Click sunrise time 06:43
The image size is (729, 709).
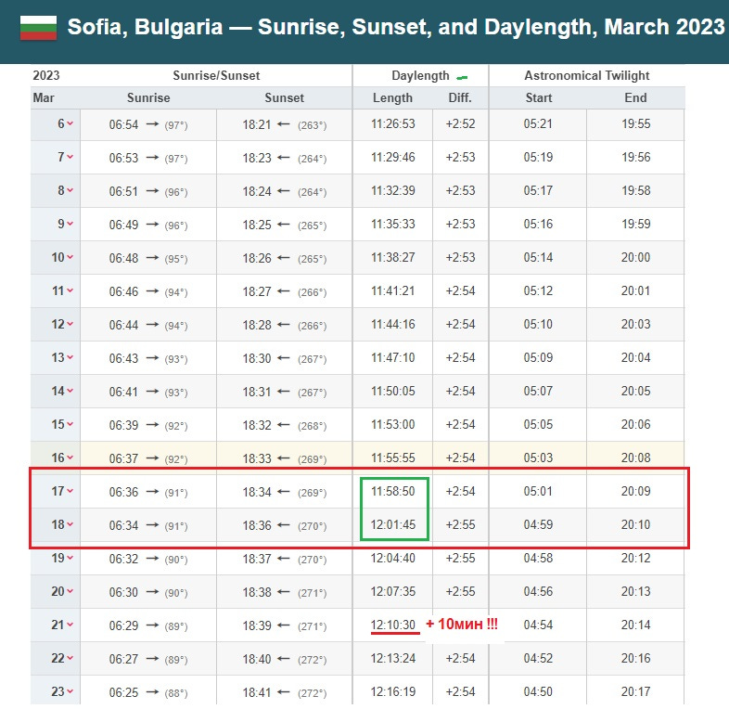point(123,359)
